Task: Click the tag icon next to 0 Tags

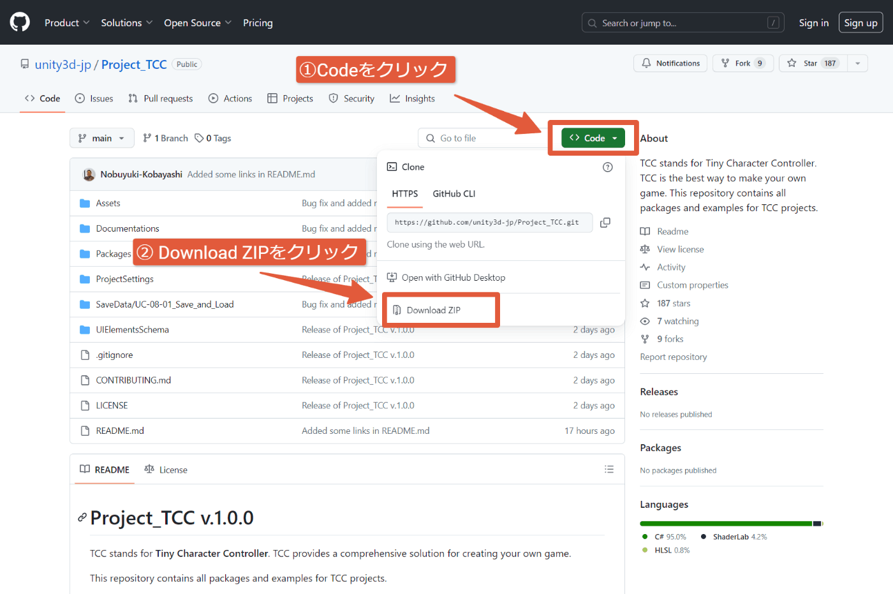Action: point(199,138)
